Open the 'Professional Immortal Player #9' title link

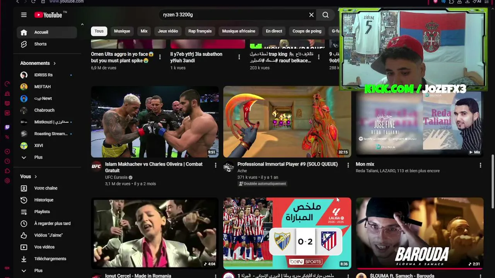click(x=288, y=164)
